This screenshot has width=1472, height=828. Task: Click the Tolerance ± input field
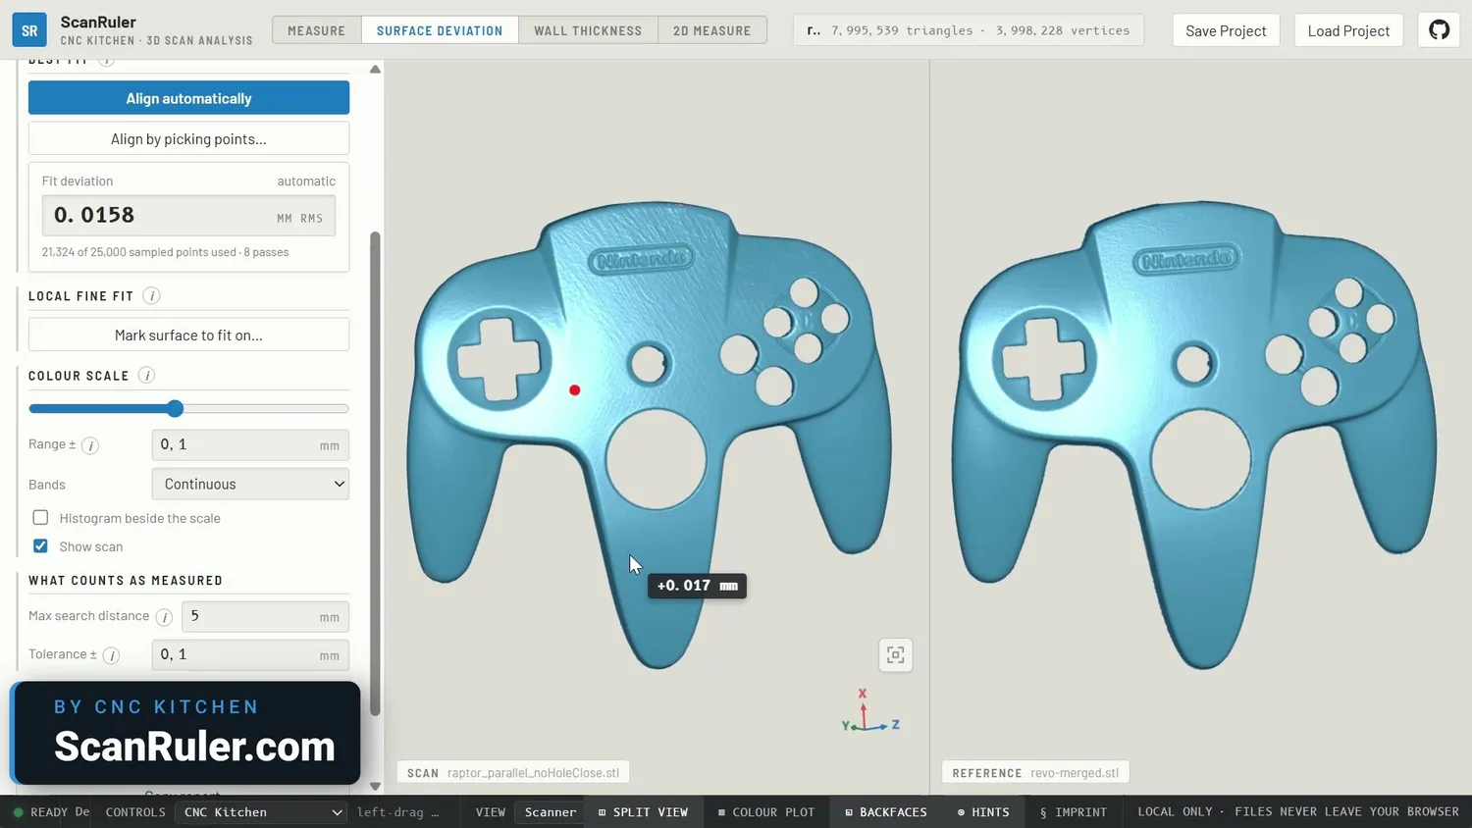[x=250, y=655]
